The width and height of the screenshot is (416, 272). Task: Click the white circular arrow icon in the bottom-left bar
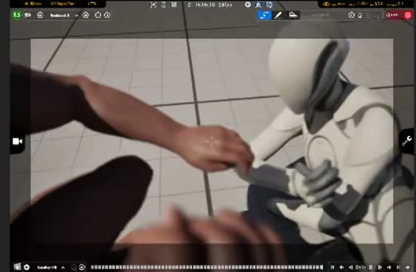(x=27, y=267)
